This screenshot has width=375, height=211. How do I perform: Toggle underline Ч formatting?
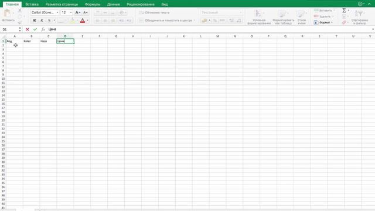(49, 21)
